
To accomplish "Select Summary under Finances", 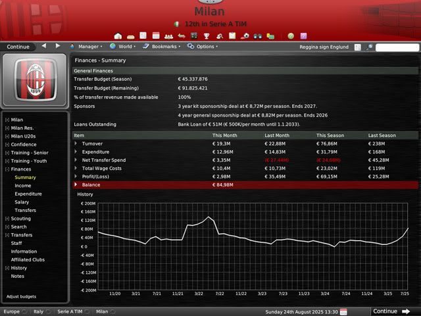I will (25, 177).
